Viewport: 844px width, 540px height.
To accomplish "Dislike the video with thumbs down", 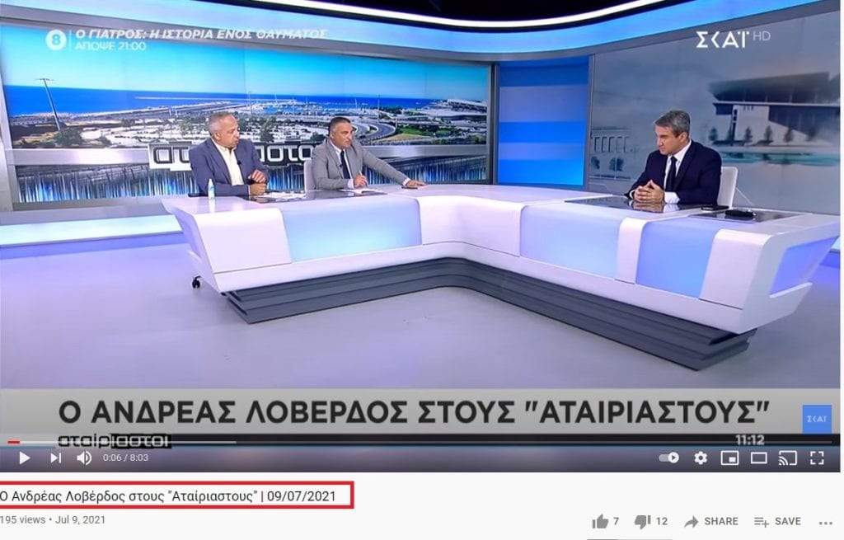I will click(x=651, y=521).
